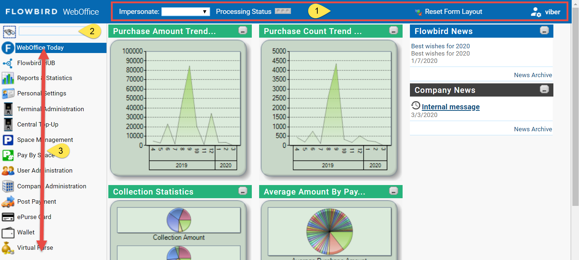Click the Pay By Space green icon
Viewport: 579px width, 260px height.
[8, 155]
